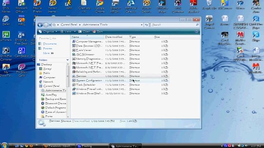Open AIM desktop shortcut

(x=68, y=5)
